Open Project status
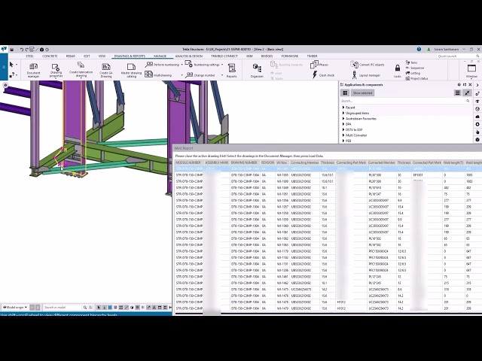Screen dimensions: 482x361 tap(416, 78)
